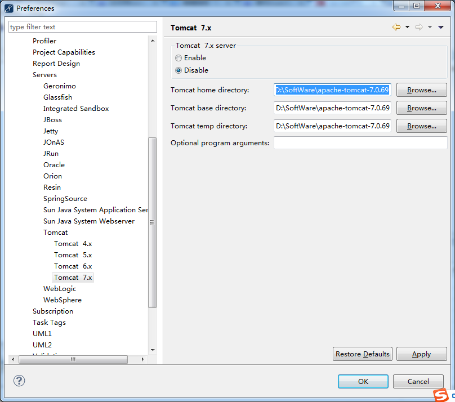Select the Tomcat parent node
The image size is (455, 402).
point(55,233)
